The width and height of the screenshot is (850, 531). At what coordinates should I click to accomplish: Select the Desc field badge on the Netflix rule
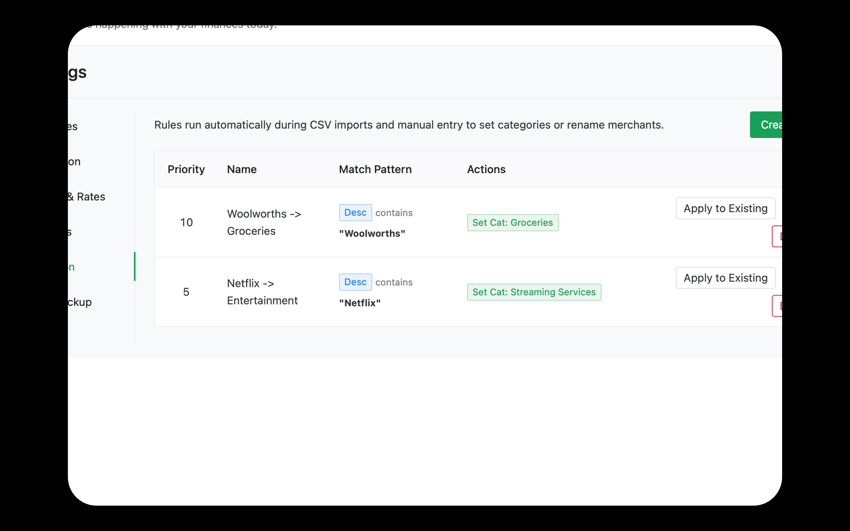tap(355, 282)
